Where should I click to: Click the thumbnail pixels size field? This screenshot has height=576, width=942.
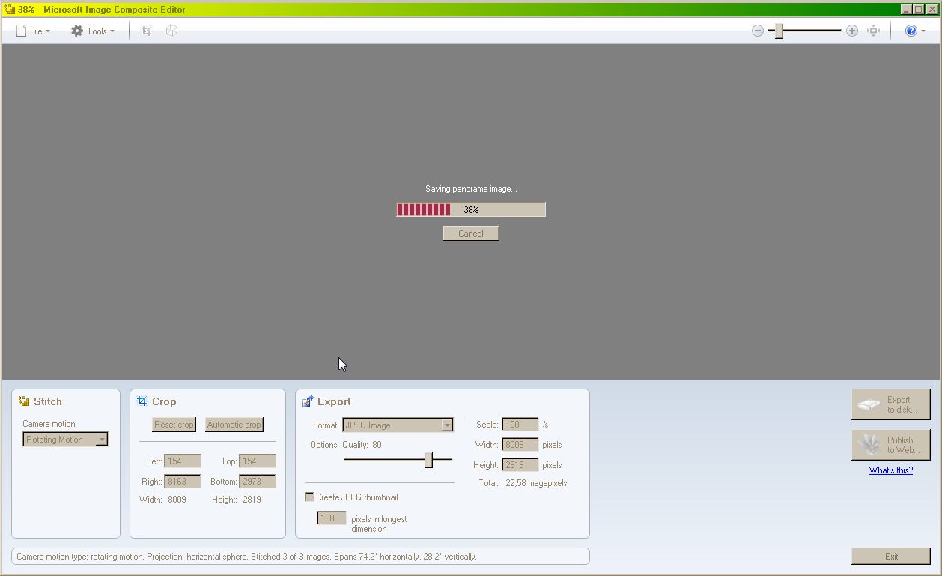pyautogui.click(x=331, y=518)
